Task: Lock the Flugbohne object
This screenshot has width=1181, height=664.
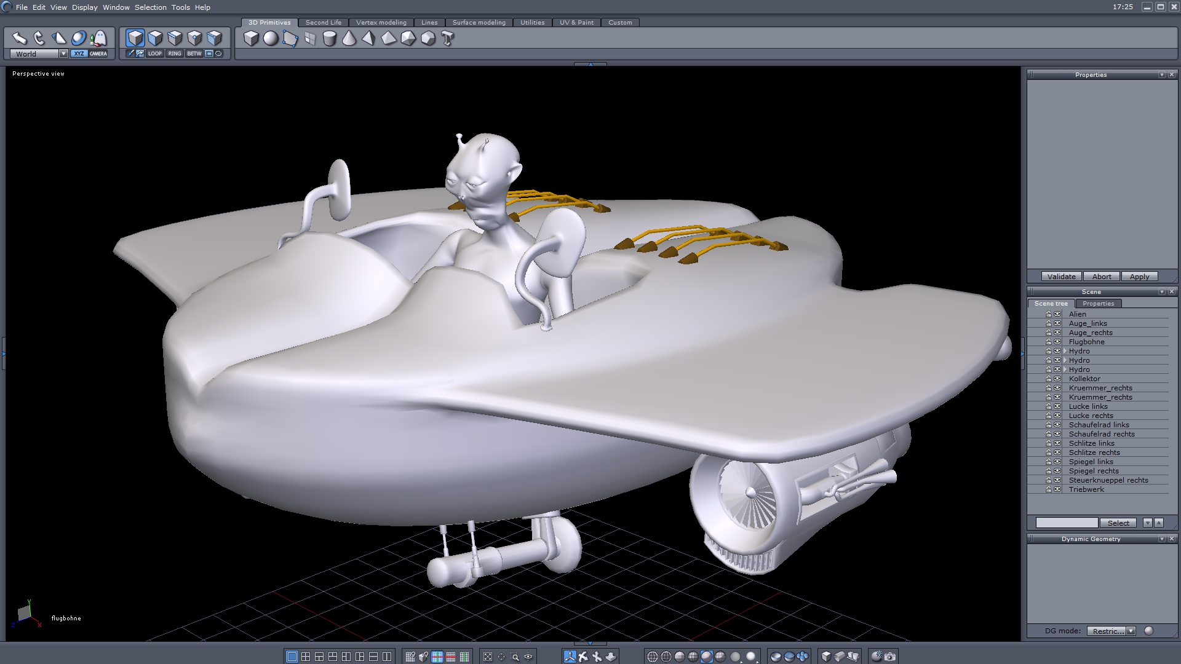Action: [1049, 342]
